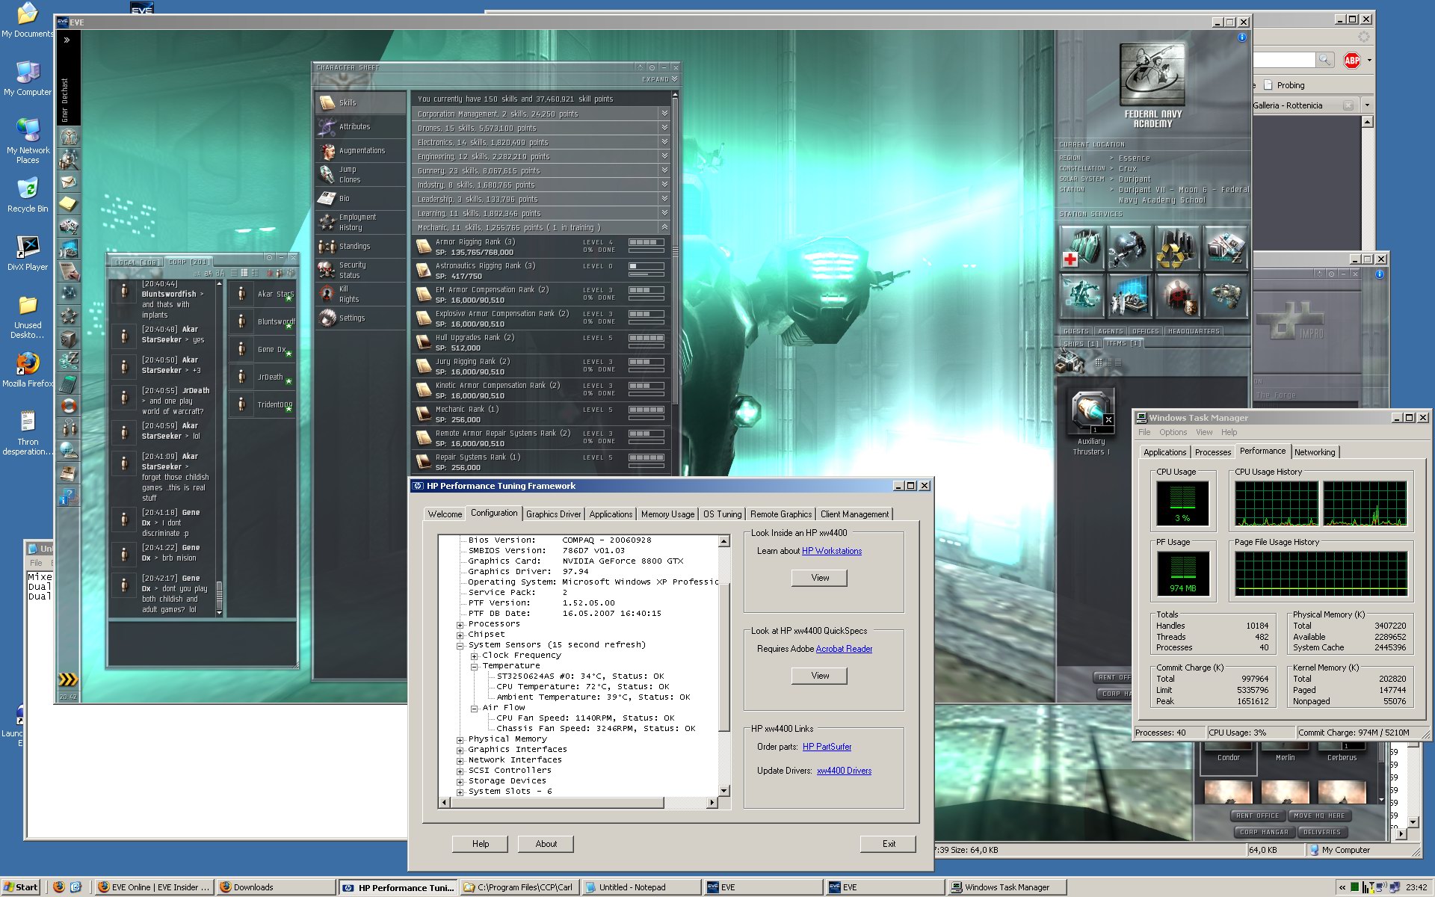
Task: Switch to Task Manager Processes tab
Action: 1212,452
